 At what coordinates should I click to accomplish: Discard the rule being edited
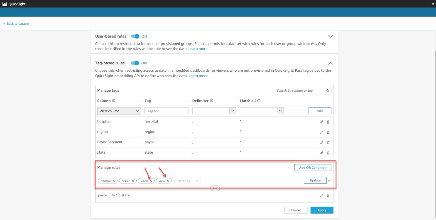click(329, 180)
